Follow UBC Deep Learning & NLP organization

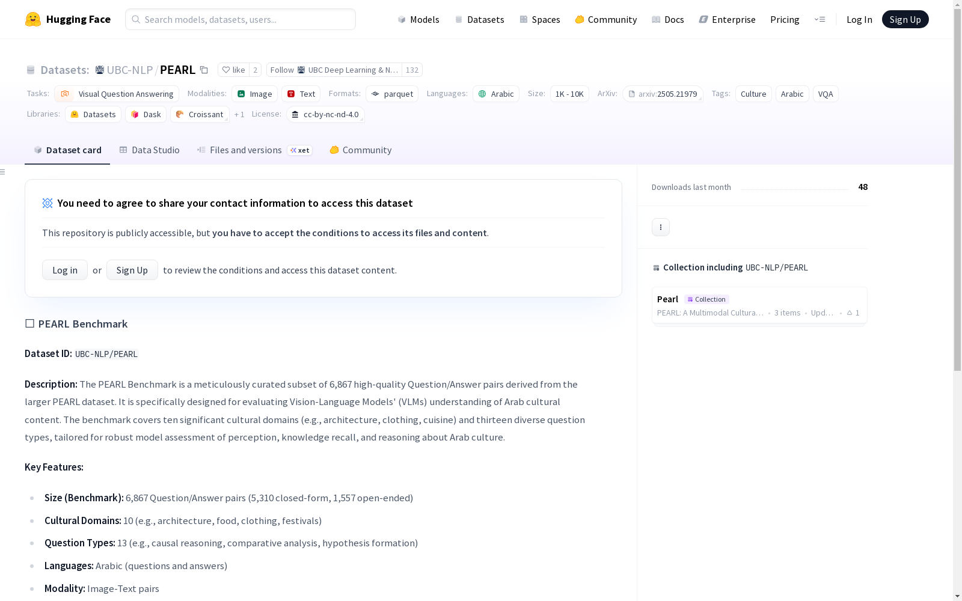[334, 70]
